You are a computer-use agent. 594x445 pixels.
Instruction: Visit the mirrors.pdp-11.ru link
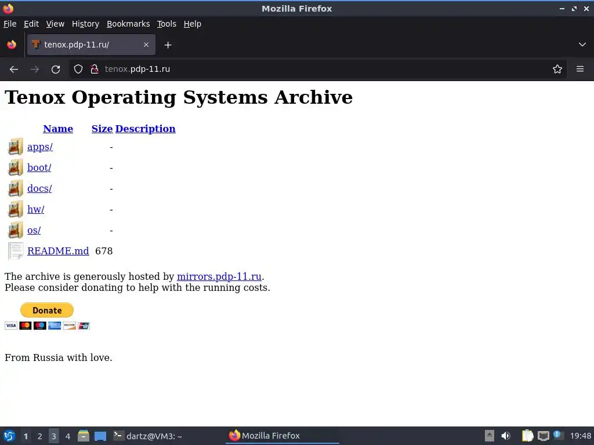pyautogui.click(x=219, y=276)
